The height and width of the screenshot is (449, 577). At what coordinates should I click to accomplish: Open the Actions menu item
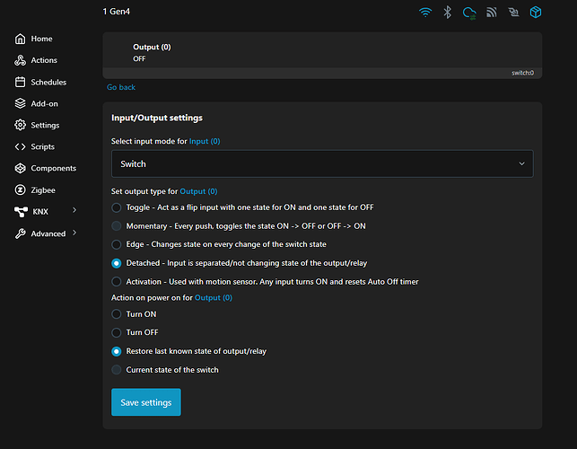(43, 60)
